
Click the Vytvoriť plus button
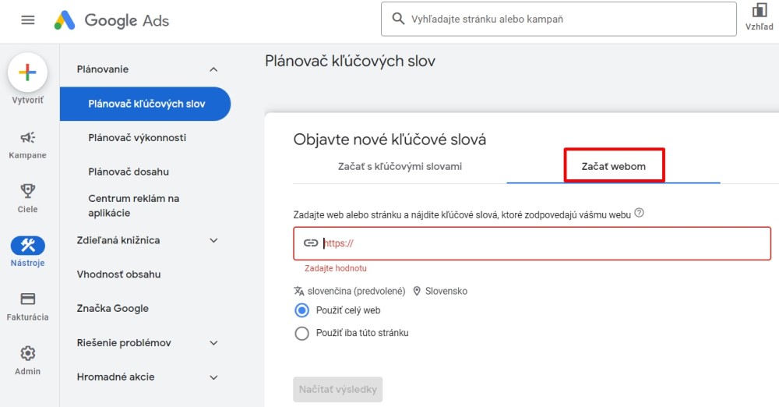pos(28,73)
